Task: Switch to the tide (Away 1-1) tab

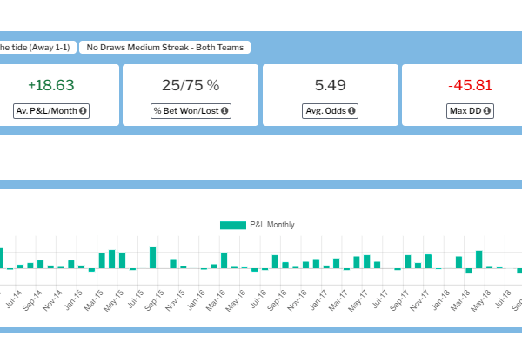Action: pos(37,48)
